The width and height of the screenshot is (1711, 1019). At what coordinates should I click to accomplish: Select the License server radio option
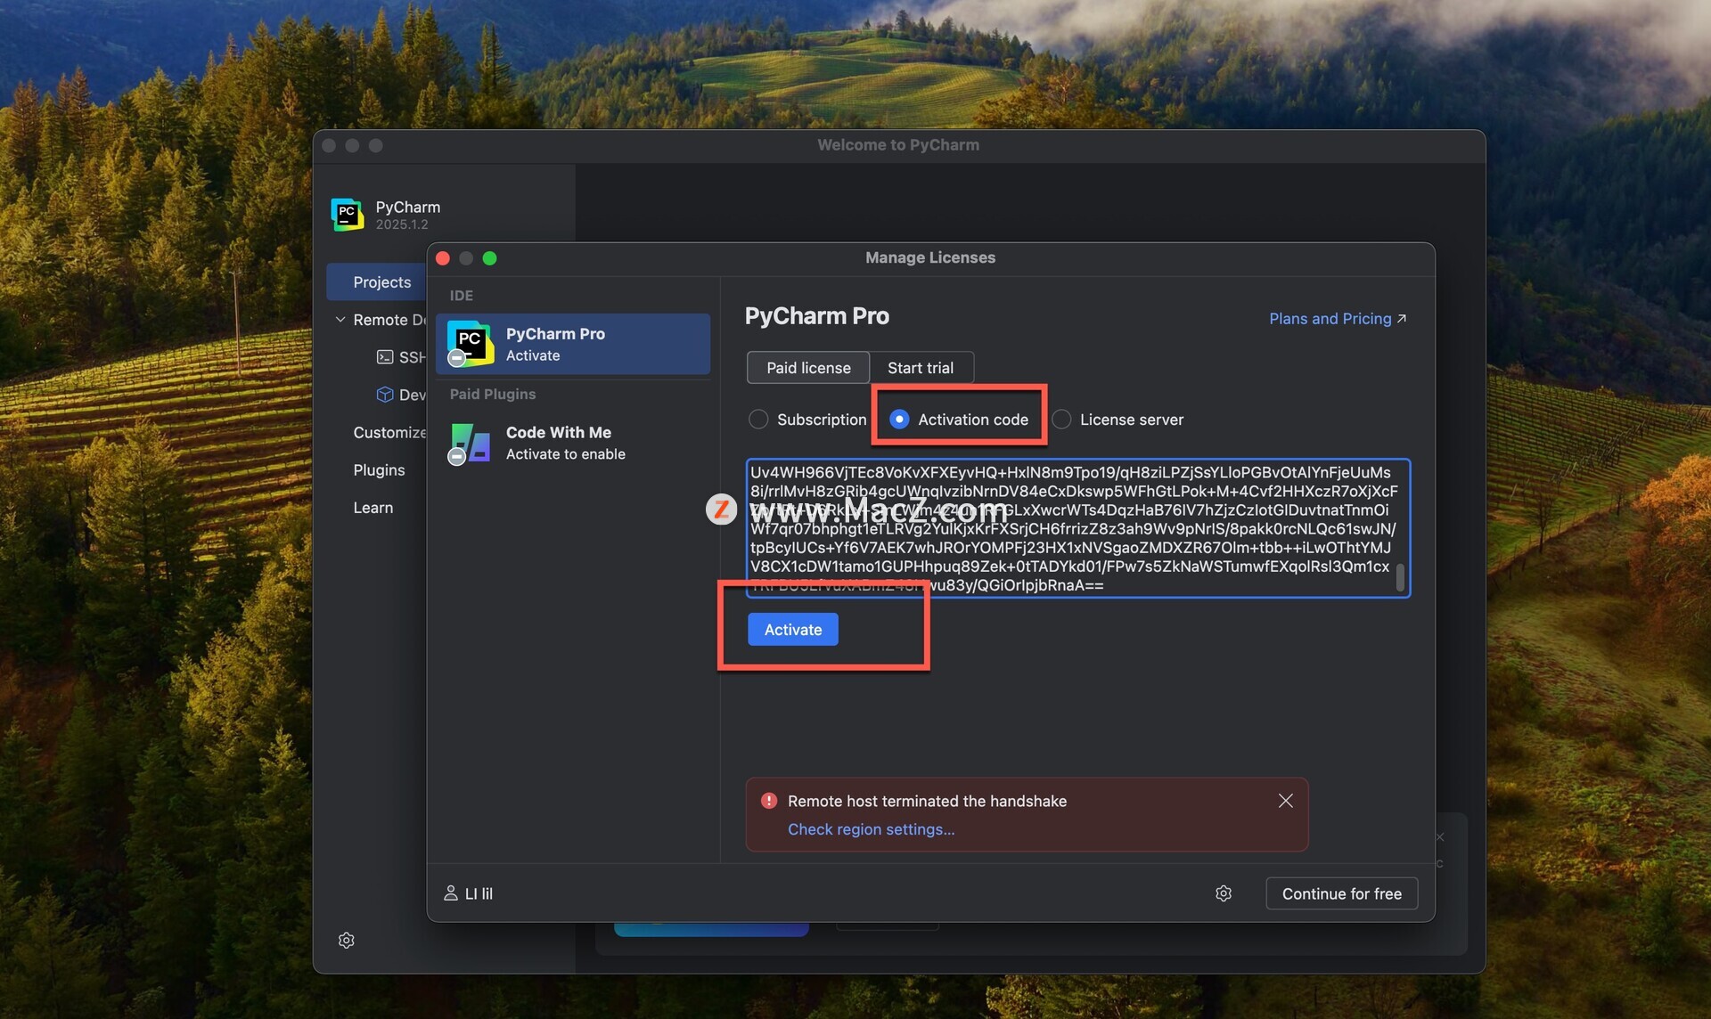point(1061,420)
